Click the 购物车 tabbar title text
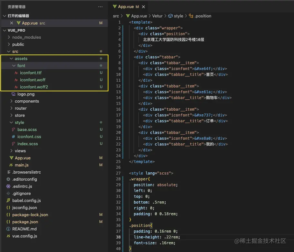Viewport: 294px width, 252px height. (x=212, y=98)
